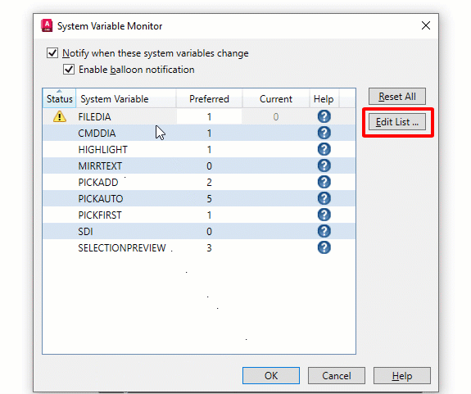Screen dimensions: 471x394
Task: Click the SDI preferred value 0
Action: click(x=209, y=231)
